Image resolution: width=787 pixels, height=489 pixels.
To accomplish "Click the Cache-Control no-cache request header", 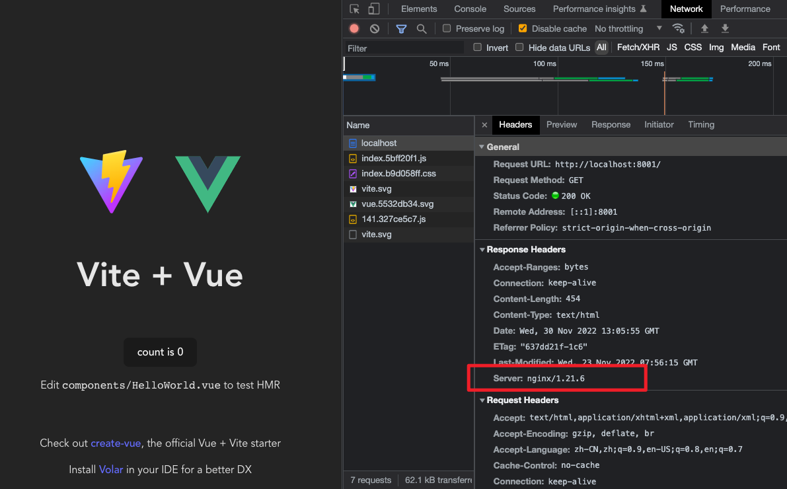I will click(x=546, y=465).
